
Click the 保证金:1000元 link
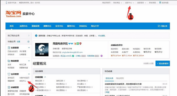66,56
